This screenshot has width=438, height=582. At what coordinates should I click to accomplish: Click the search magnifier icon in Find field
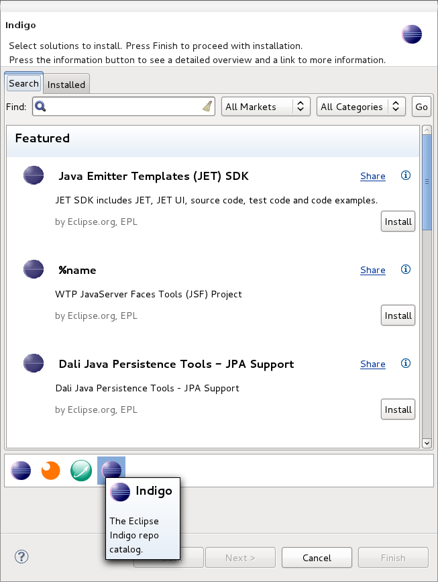pyautogui.click(x=40, y=106)
